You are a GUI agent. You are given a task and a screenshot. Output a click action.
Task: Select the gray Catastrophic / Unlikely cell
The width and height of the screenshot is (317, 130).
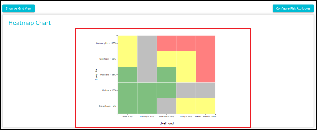click(147, 43)
